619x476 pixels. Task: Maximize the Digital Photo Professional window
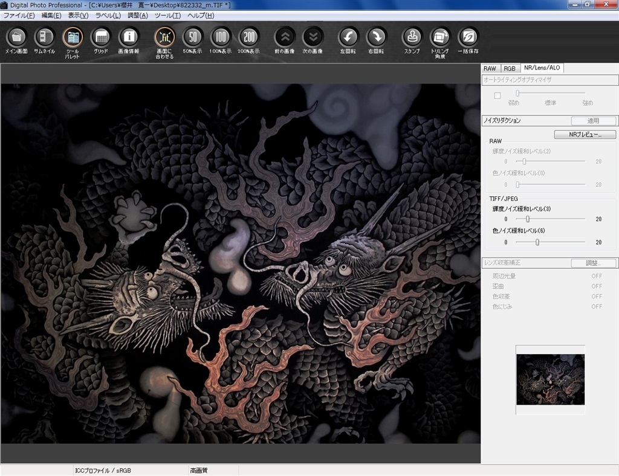coord(588,4)
